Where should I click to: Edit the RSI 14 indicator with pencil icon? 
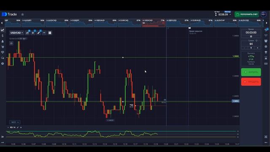18,128
